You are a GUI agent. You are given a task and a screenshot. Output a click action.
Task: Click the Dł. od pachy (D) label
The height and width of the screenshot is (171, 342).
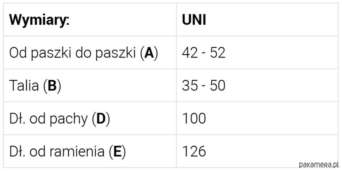(60, 119)
